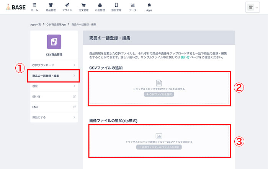Viewport: 268px width, 169px height.
Task: Click Apps一覧 breadcrumb link
Action: 36,24
